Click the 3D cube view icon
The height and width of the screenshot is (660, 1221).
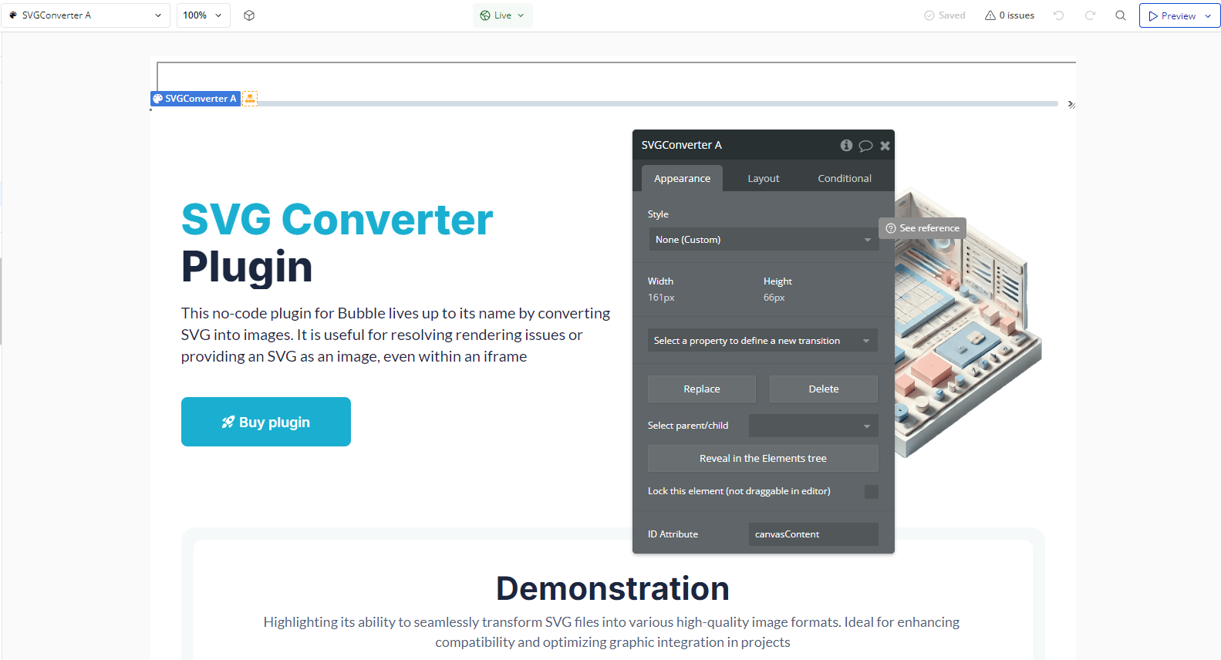249,15
